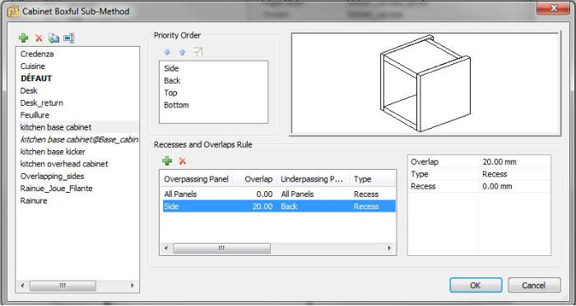Click right arrow of rules table scrollbar
This screenshot has height=306, width=576.
click(389, 249)
